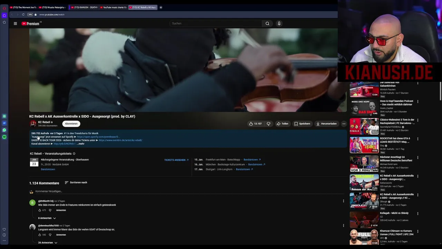The image size is (442, 249).
Task: Open Spotify icon in Opera sidebar
Action: coord(4,137)
